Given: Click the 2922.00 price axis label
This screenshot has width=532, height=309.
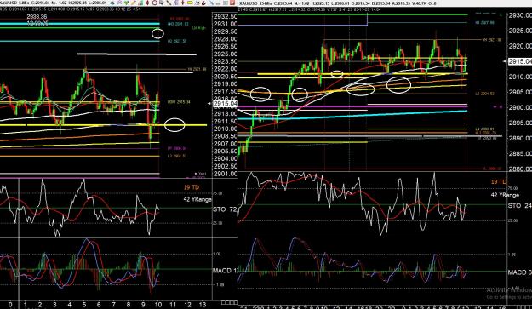Looking at the screenshot, I should pos(226,69).
